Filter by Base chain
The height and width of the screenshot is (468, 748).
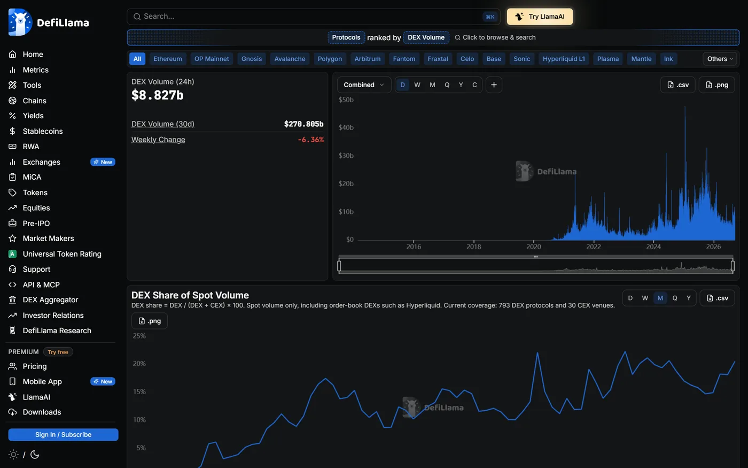point(494,59)
